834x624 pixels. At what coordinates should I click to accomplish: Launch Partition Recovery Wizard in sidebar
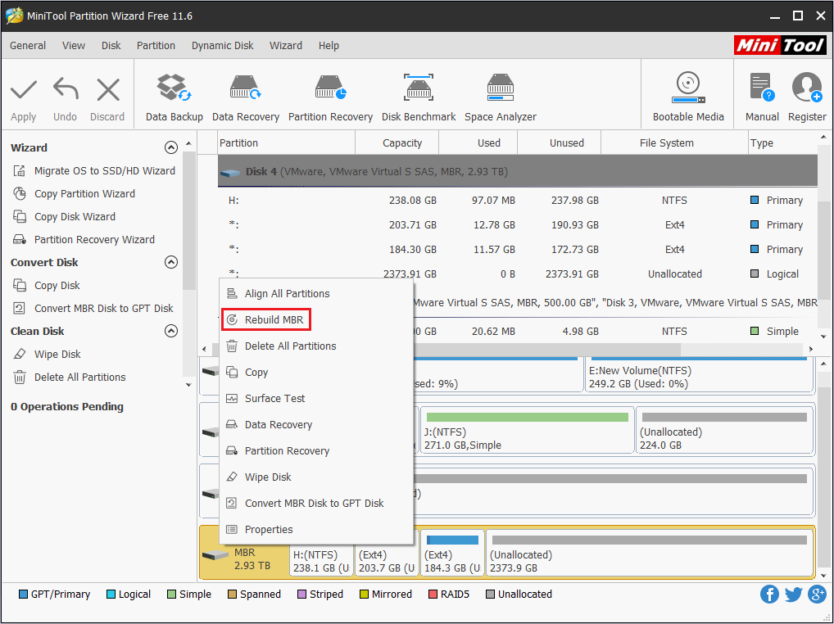coord(84,239)
